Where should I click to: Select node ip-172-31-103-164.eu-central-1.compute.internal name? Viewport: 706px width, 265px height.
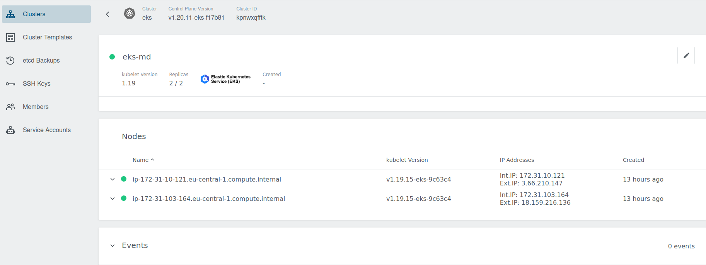[x=208, y=199]
